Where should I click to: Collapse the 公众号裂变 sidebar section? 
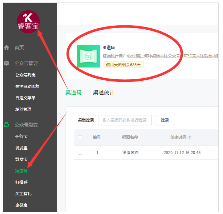click(26, 125)
